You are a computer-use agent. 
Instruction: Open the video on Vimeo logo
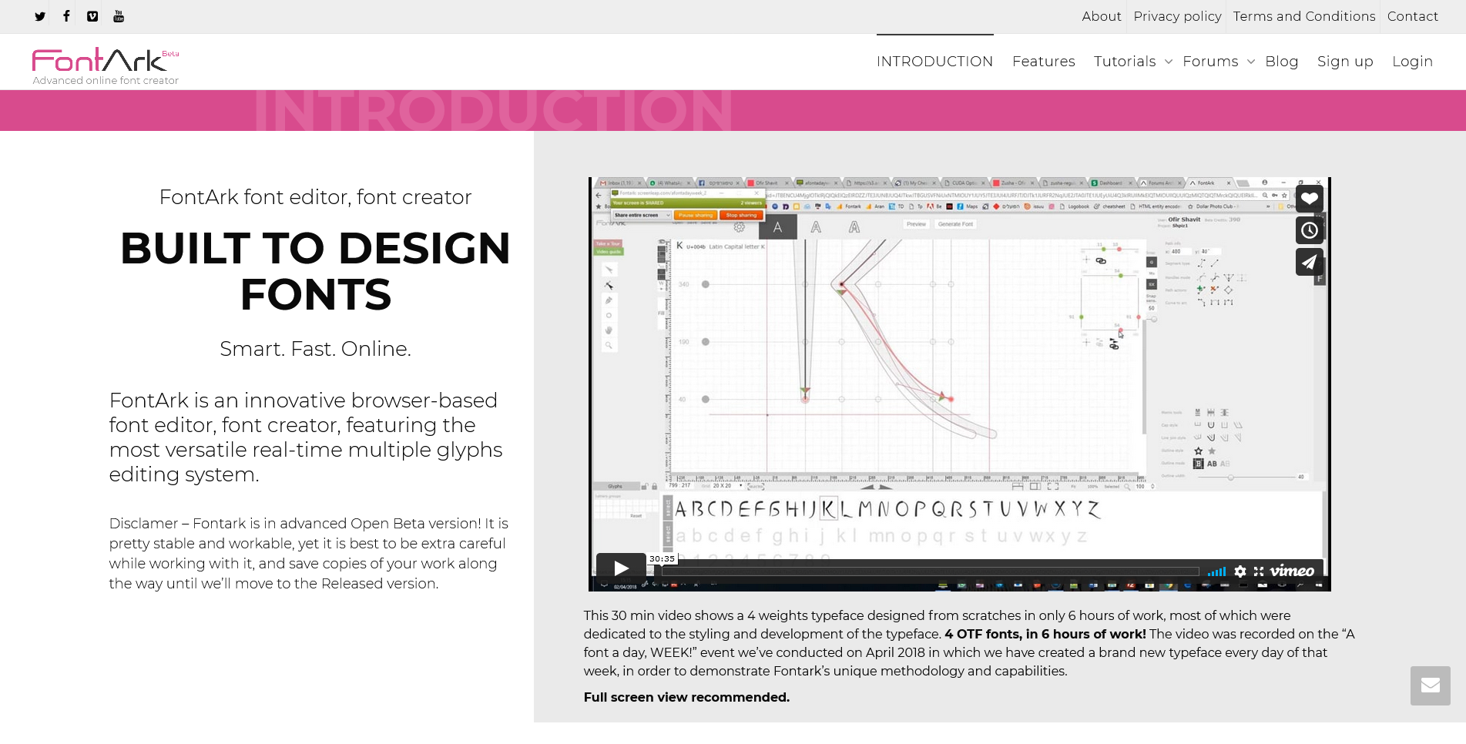point(1292,571)
